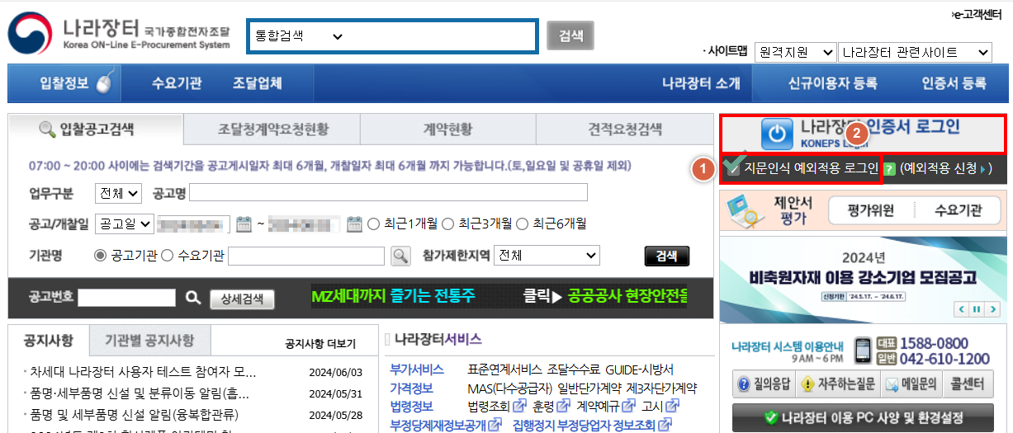Click the 평가위원 button
Screen dimensions: 1013x433
coord(870,210)
